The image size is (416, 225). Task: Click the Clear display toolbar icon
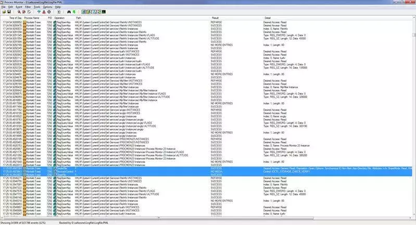[29, 12]
